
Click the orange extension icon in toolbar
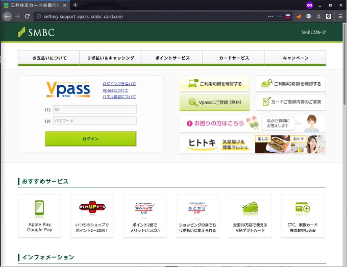pyautogui.click(x=299, y=16)
